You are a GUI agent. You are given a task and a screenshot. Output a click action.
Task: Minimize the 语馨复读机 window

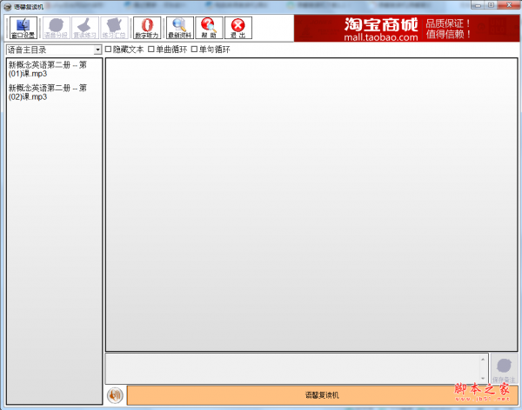pyautogui.click(x=478, y=5)
